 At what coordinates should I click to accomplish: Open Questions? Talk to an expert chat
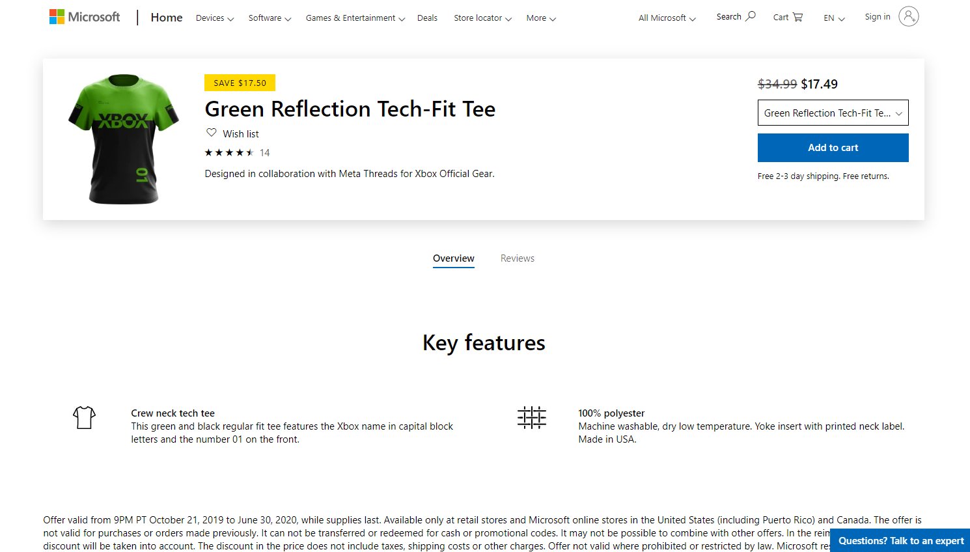click(x=900, y=540)
